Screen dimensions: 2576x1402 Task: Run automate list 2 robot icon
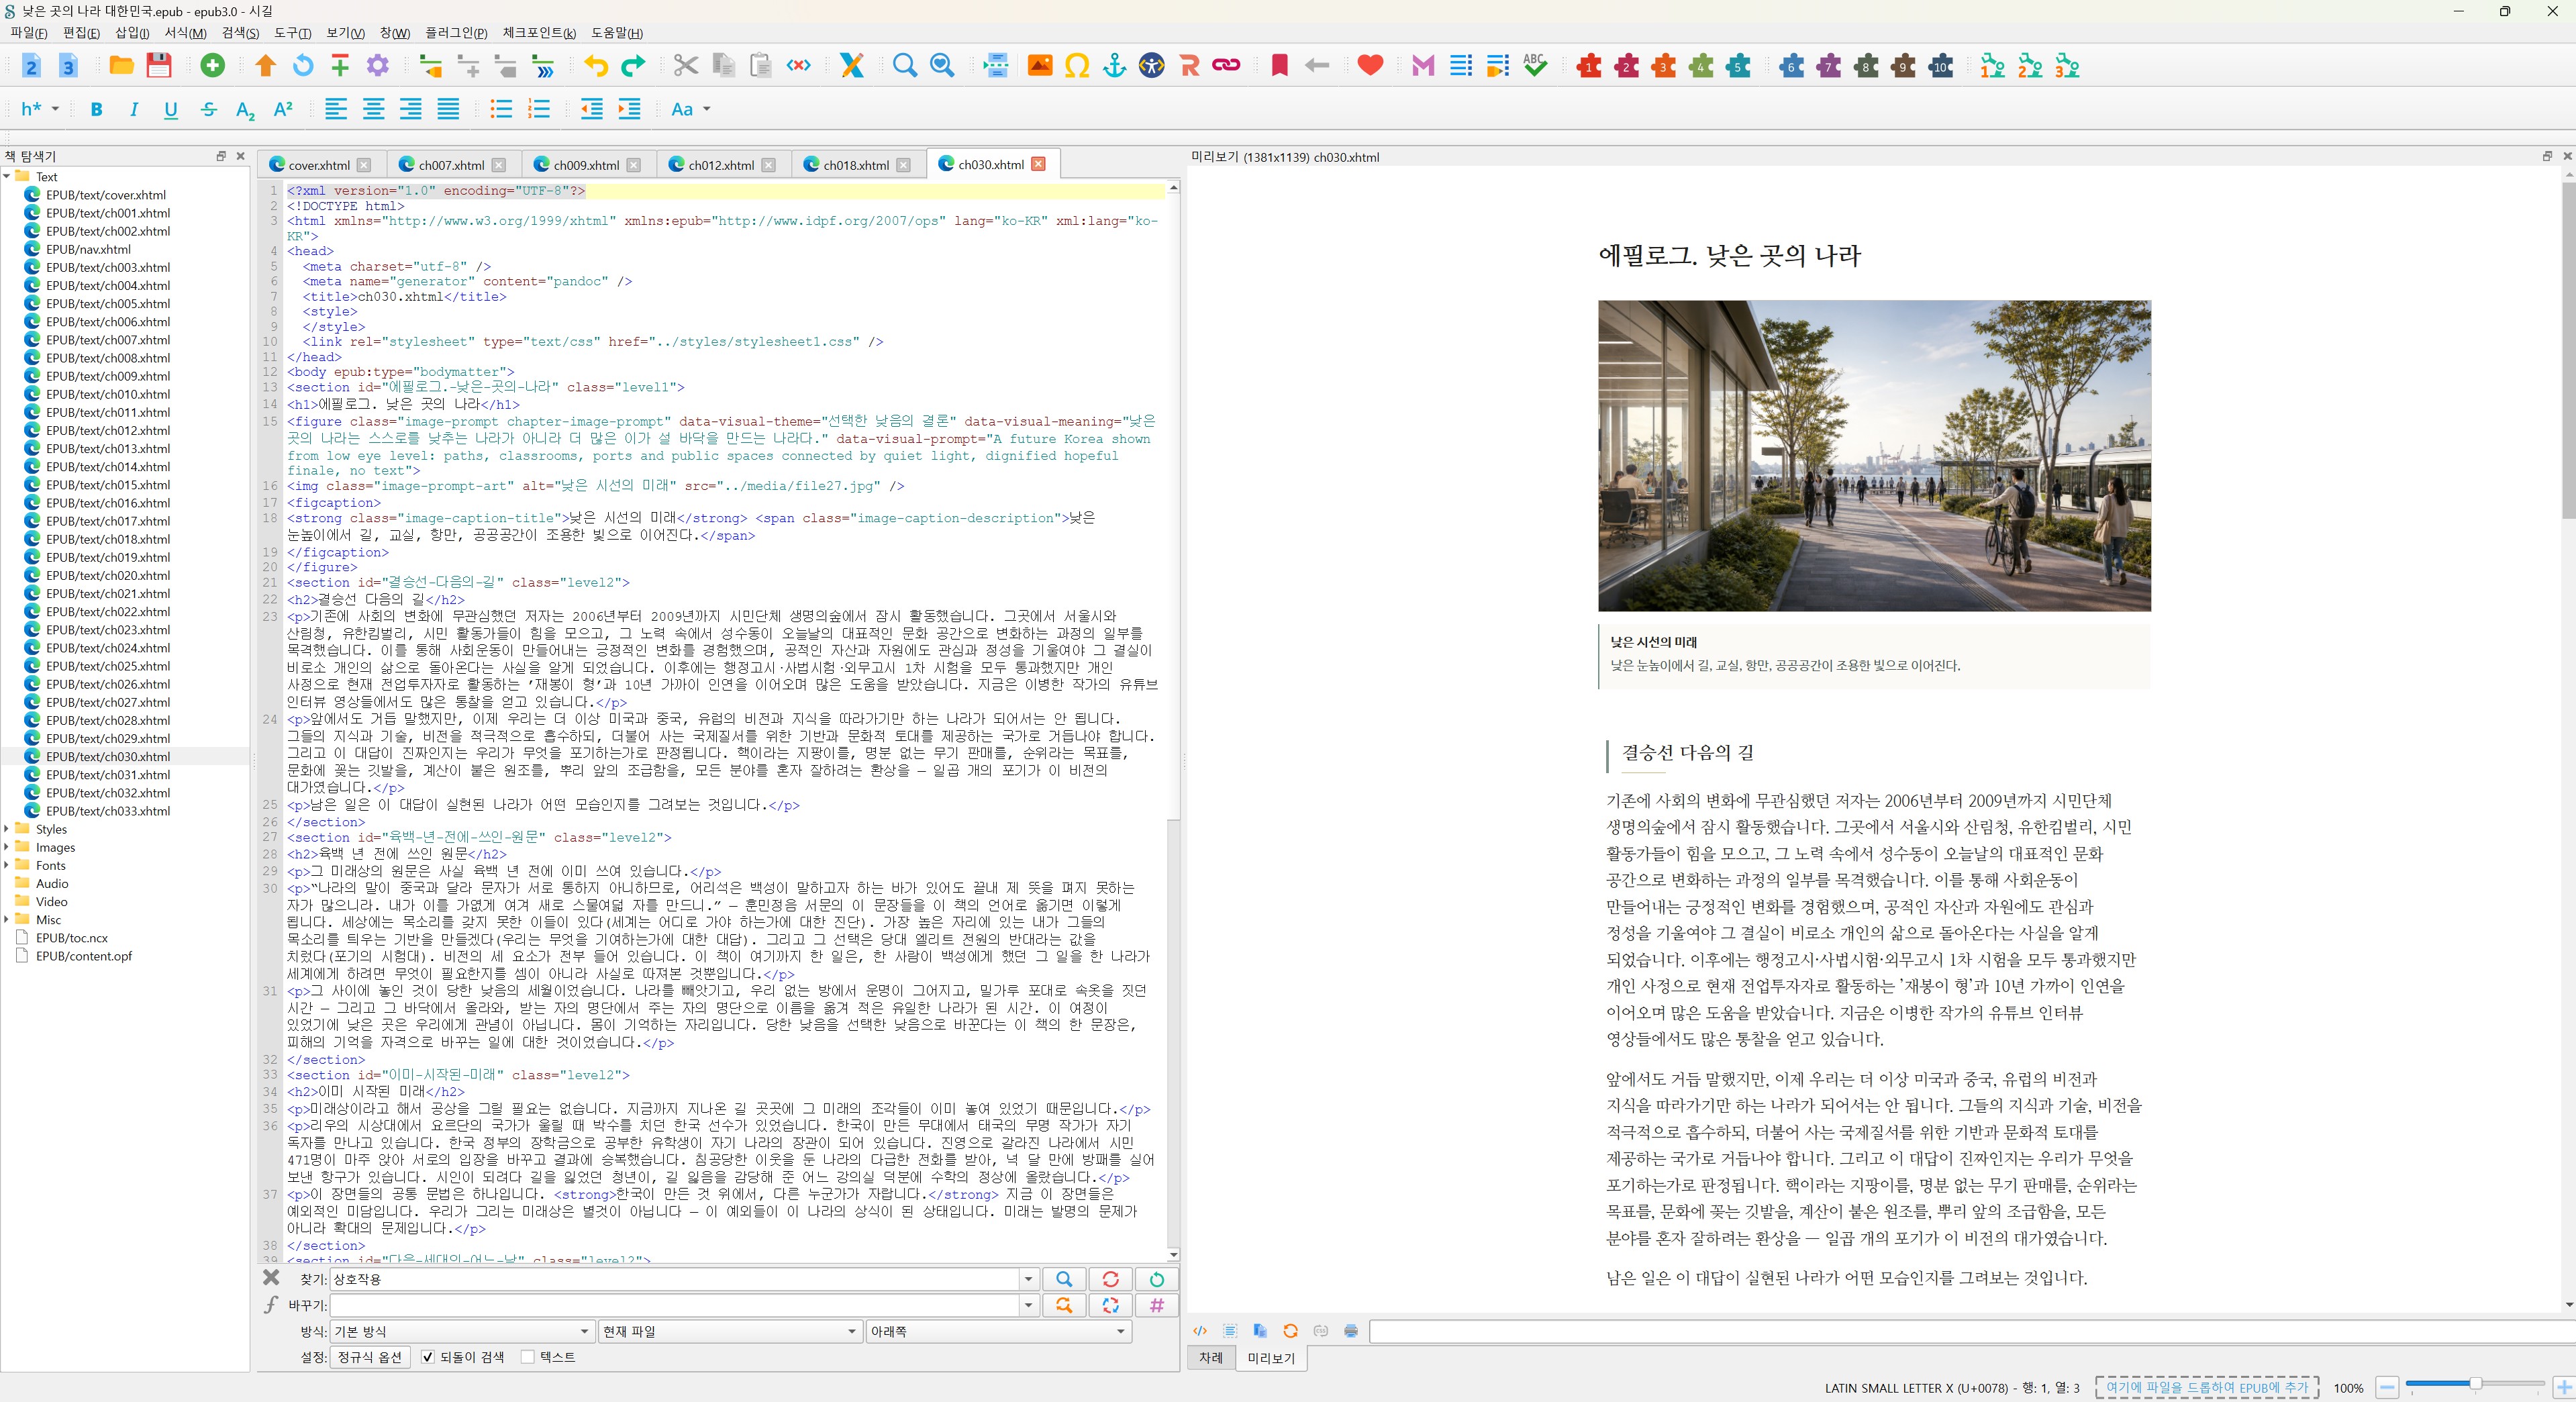tap(2030, 66)
